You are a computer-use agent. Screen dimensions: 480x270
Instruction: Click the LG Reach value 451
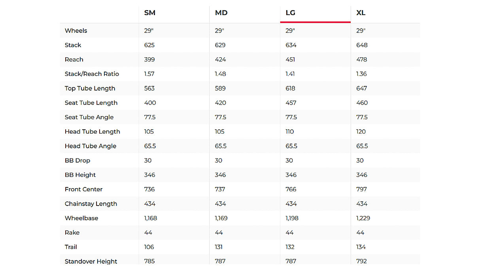[x=291, y=60]
